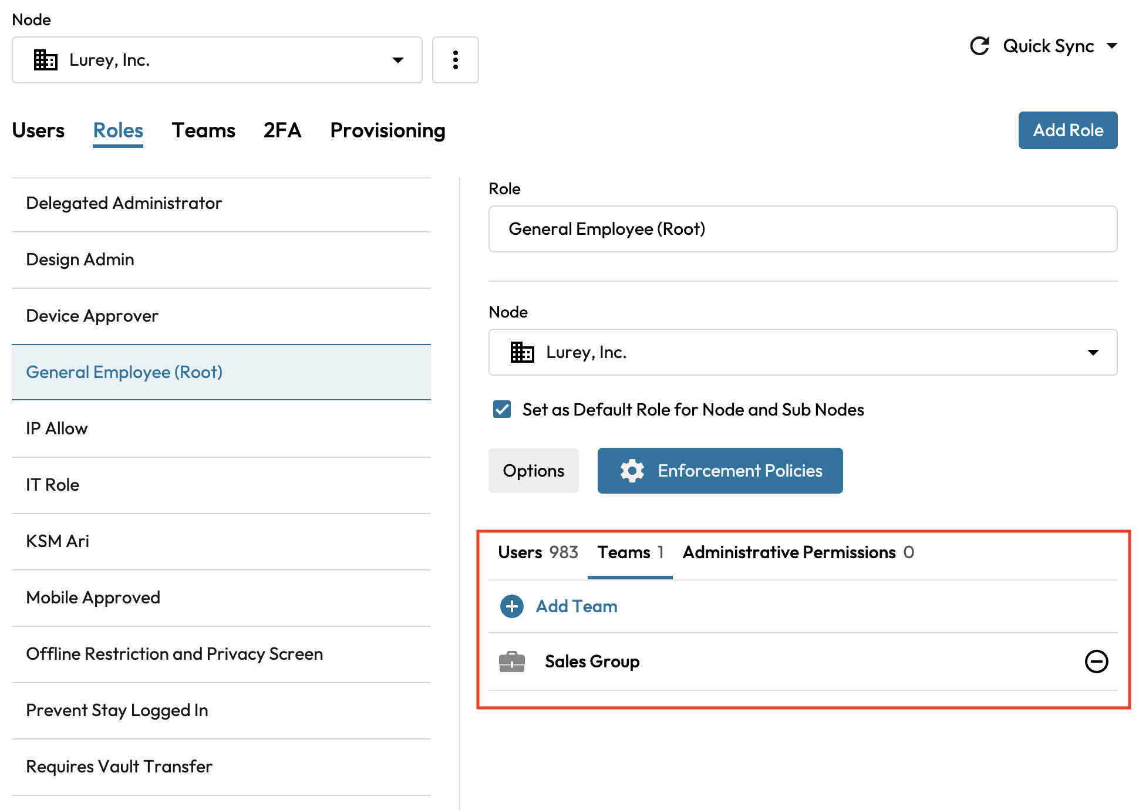Click the three-dot node options menu
The width and height of the screenshot is (1139, 810).
(x=455, y=60)
